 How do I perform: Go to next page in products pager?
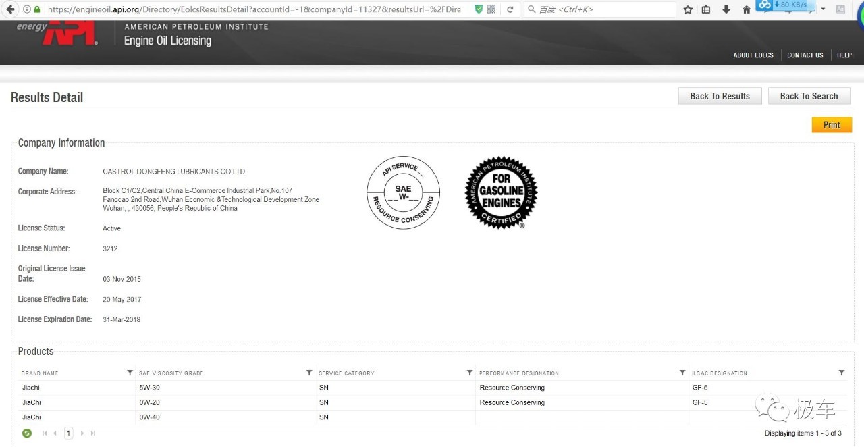pos(82,433)
